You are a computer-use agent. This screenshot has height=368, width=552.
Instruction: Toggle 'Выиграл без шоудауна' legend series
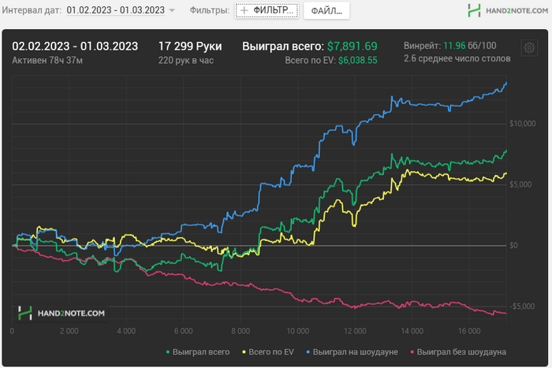(458, 351)
